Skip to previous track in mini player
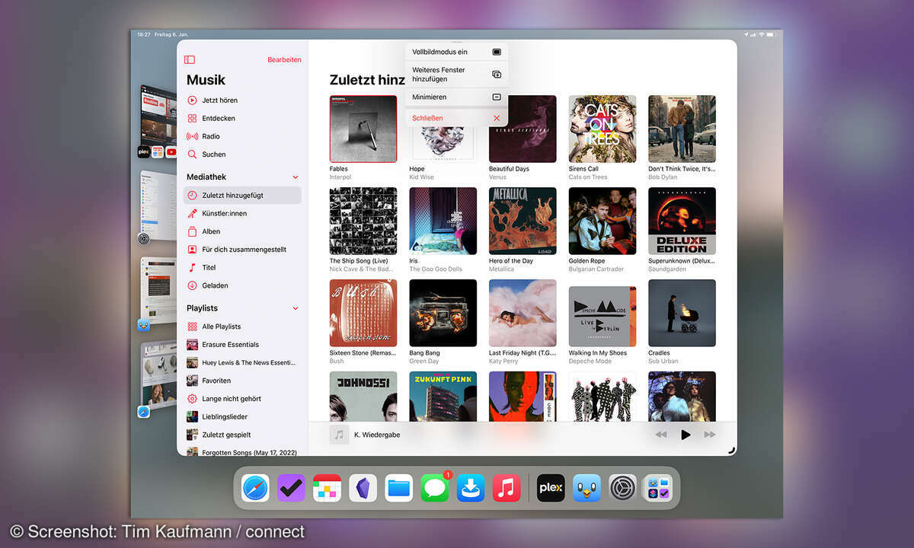Image resolution: width=914 pixels, height=548 pixels. click(661, 435)
